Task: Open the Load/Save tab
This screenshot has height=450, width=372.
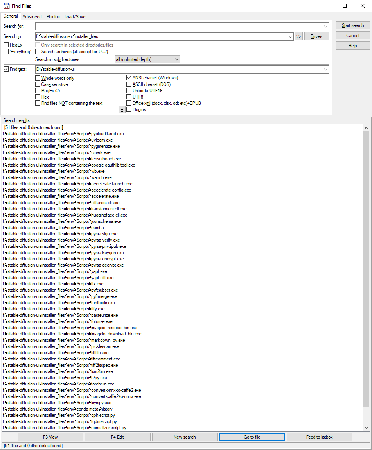Action: click(74, 16)
